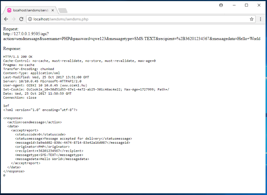Screen dimensions: 267x195
Task: Click the messagedata Hello World line
Action: [x=52, y=159]
